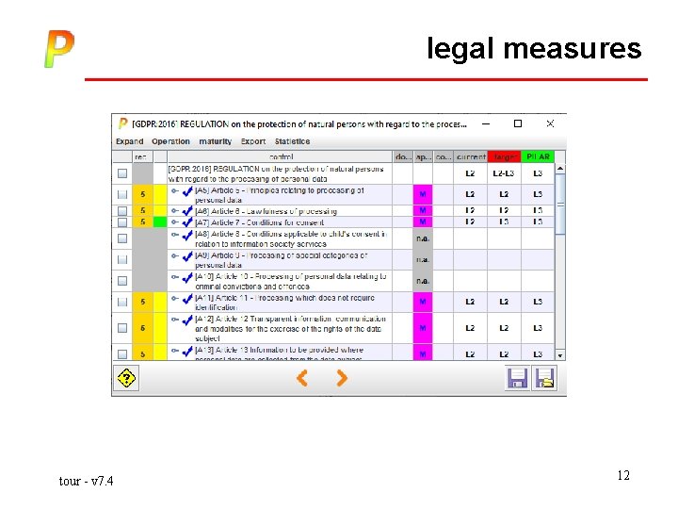Click the blue checkmark on Article 11 row
The height and width of the screenshot is (509, 678).
point(187,299)
